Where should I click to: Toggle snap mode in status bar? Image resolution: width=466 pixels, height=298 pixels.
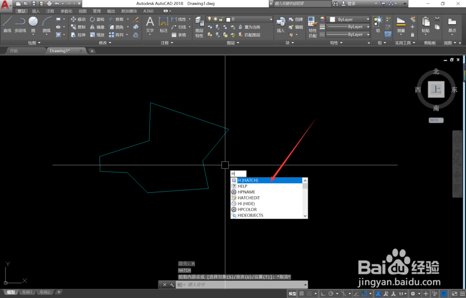pos(309,293)
